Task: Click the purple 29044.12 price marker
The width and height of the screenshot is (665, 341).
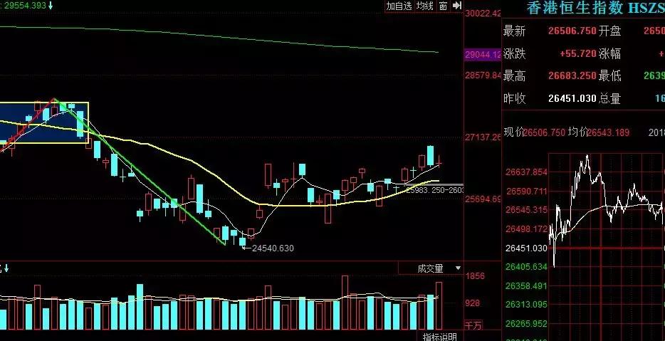Action: pos(483,55)
